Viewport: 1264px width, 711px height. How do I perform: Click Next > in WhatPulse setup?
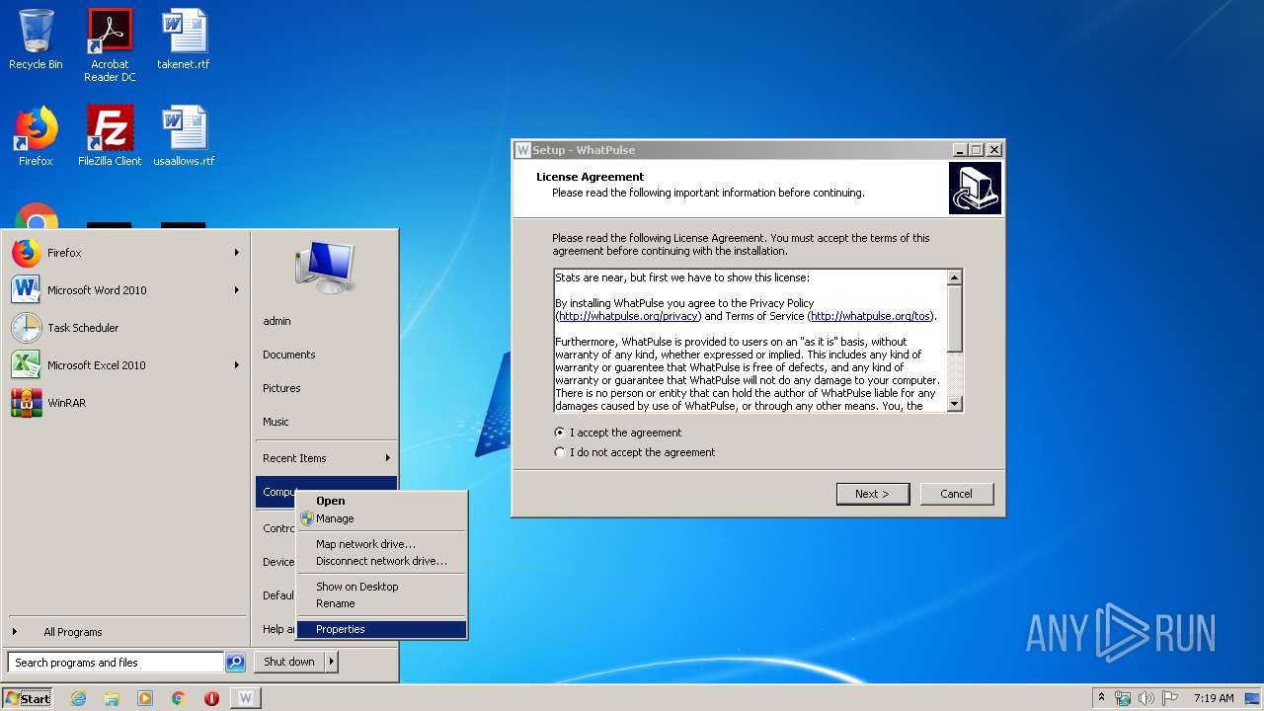(873, 494)
